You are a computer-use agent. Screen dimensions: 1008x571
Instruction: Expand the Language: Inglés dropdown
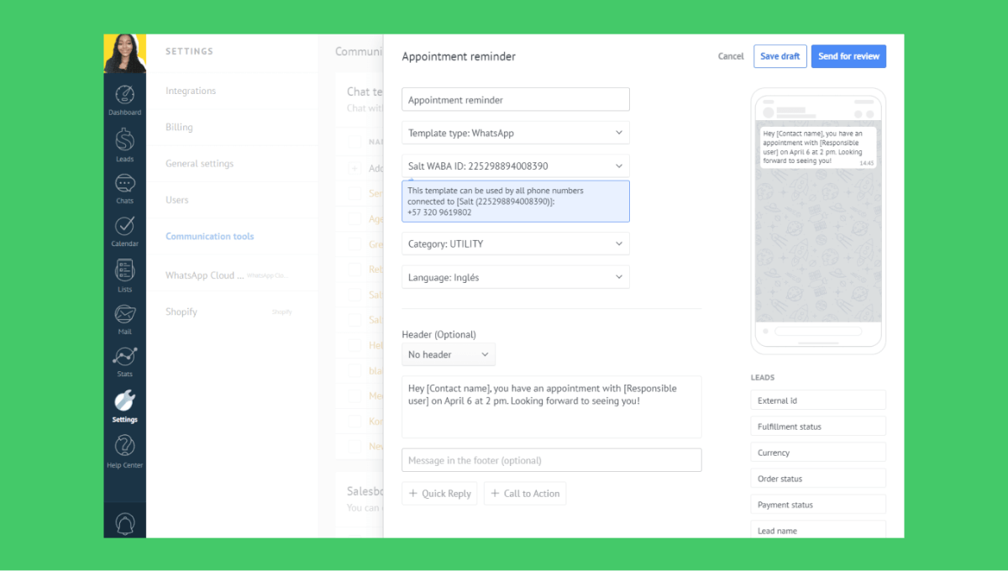516,277
